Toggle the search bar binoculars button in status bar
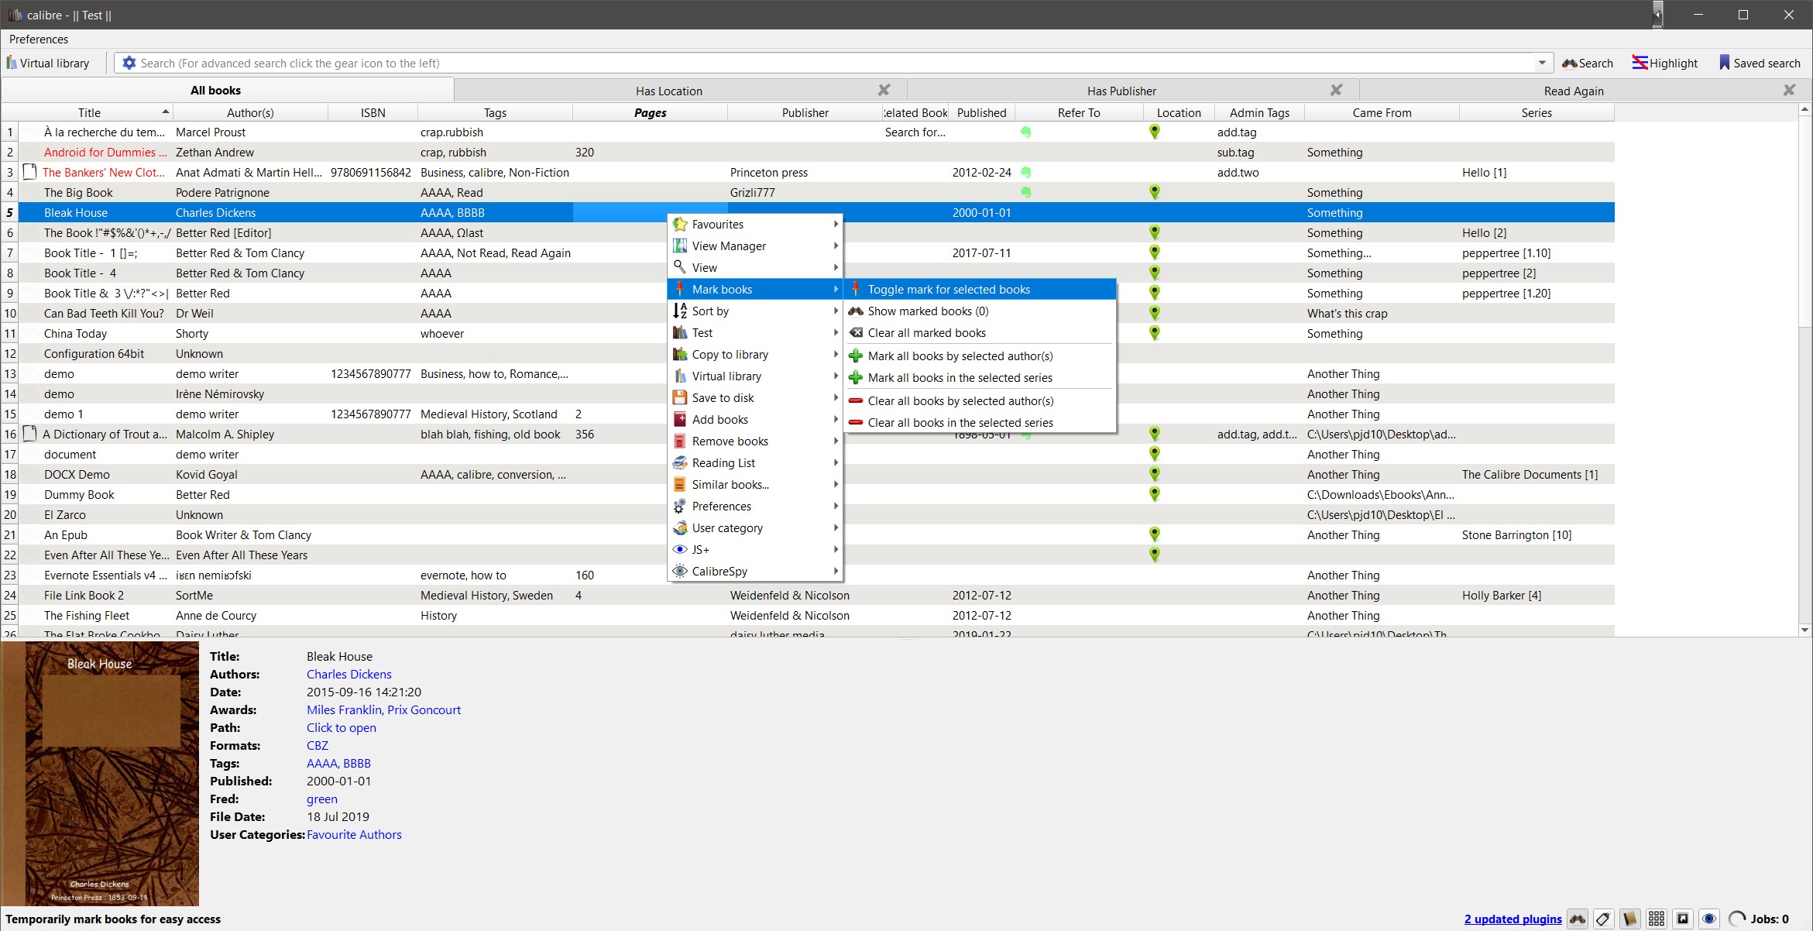Viewport: 1813px width, 931px height. click(x=1577, y=919)
